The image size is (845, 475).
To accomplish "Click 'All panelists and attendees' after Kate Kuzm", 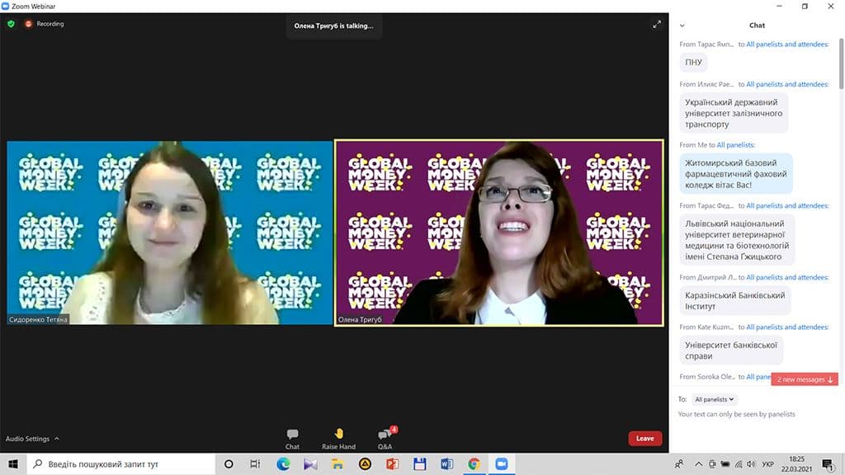I will (x=787, y=327).
